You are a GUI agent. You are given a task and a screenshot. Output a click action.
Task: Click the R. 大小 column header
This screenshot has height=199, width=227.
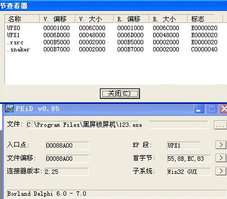pos(168,19)
